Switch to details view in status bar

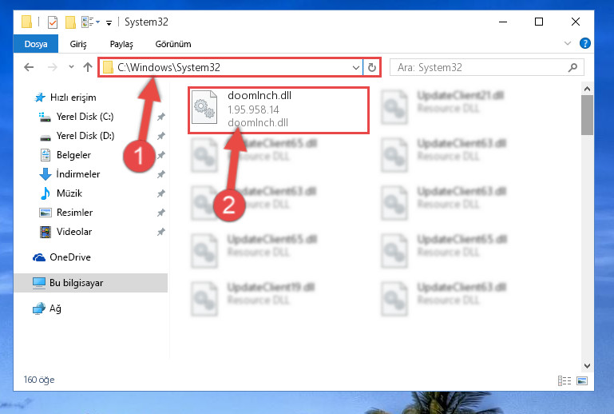click(x=564, y=380)
